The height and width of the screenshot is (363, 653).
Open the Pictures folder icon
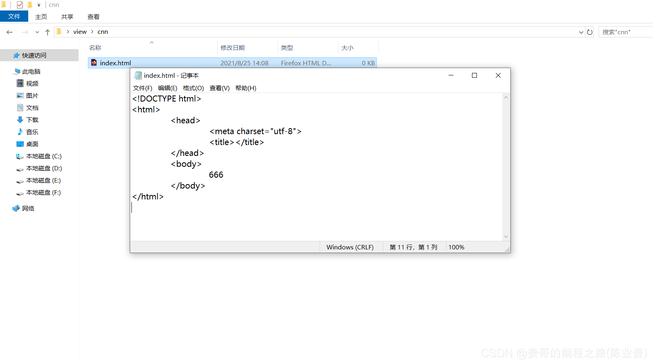pyautogui.click(x=20, y=95)
